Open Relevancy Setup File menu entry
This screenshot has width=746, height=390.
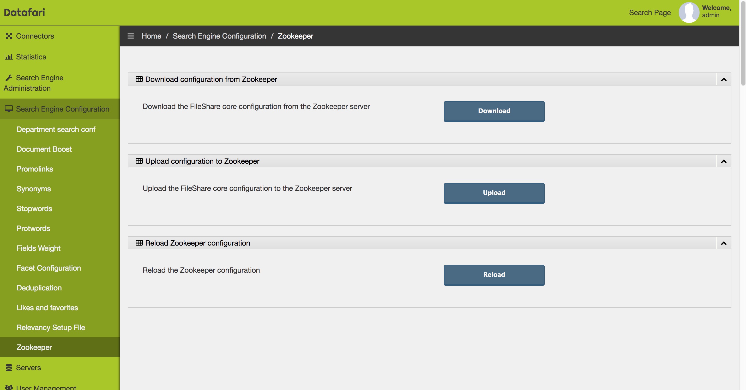(51, 327)
